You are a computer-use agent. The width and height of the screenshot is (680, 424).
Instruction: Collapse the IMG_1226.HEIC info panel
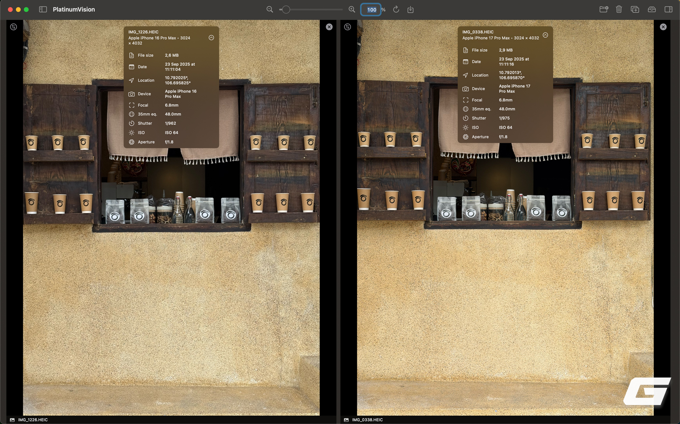tap(211, 38)
